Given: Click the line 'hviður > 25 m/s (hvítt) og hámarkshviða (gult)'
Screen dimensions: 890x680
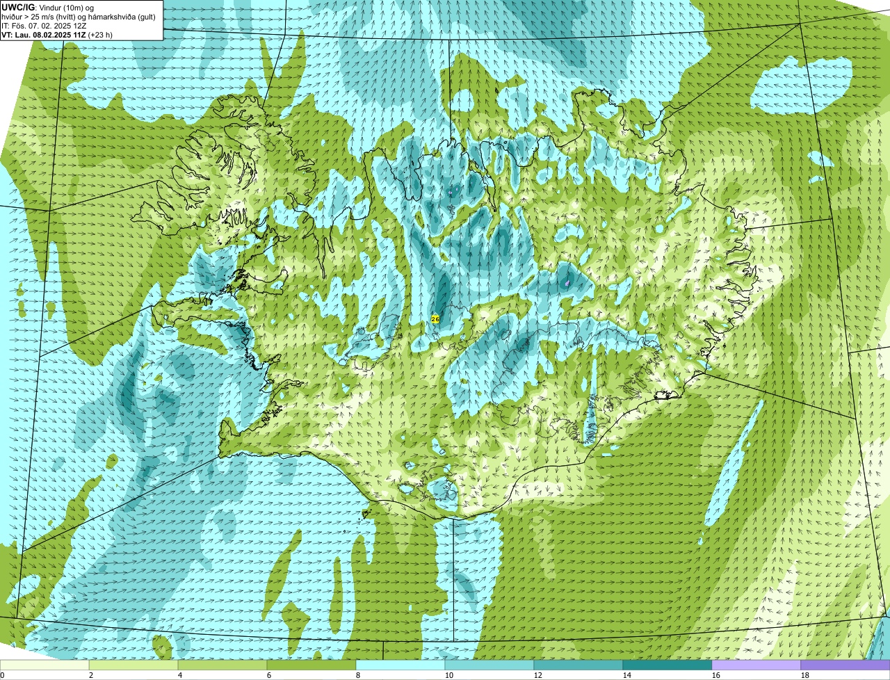Looking at the screenshot, I should (x=79, y=16).
